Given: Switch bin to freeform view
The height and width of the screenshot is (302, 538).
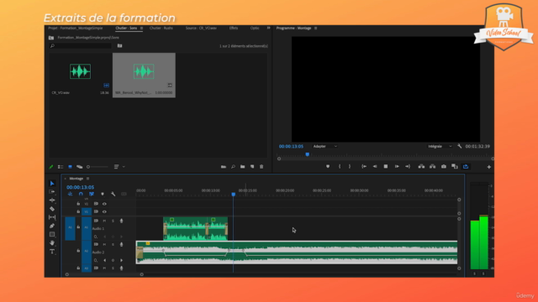Looking at the screenshot, I should click(80, 167).
